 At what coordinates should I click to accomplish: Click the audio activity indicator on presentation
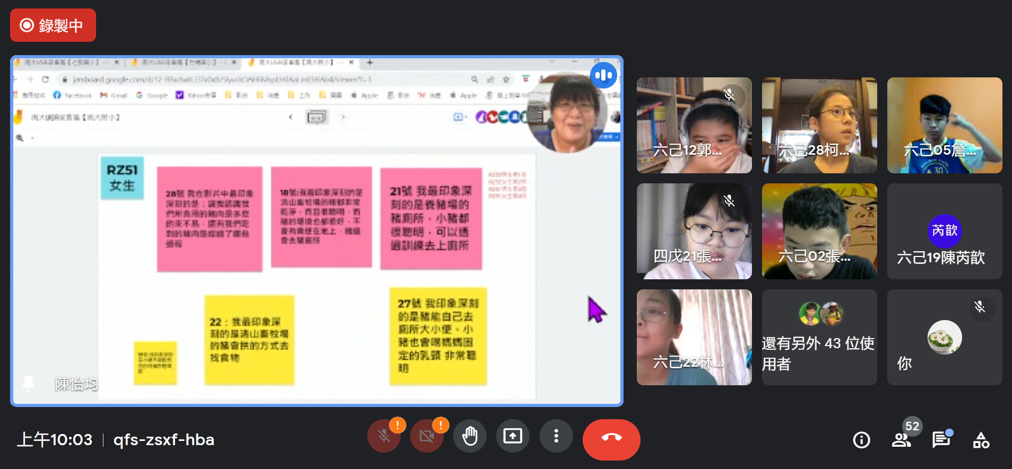point(603,75)
